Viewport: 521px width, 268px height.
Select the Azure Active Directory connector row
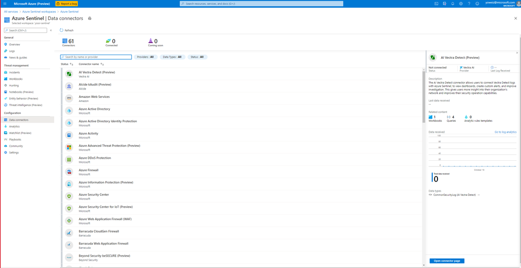(x=241, y=111)
